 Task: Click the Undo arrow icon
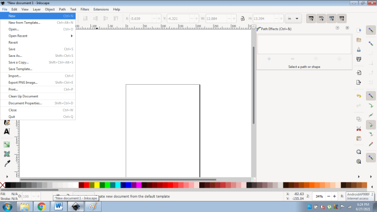pyautogui.click(x=359, y=96)
